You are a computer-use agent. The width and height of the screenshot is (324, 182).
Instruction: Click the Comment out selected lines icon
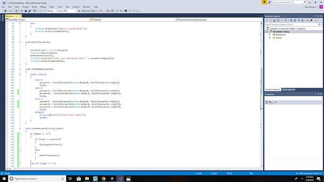[x=117, y=11]
